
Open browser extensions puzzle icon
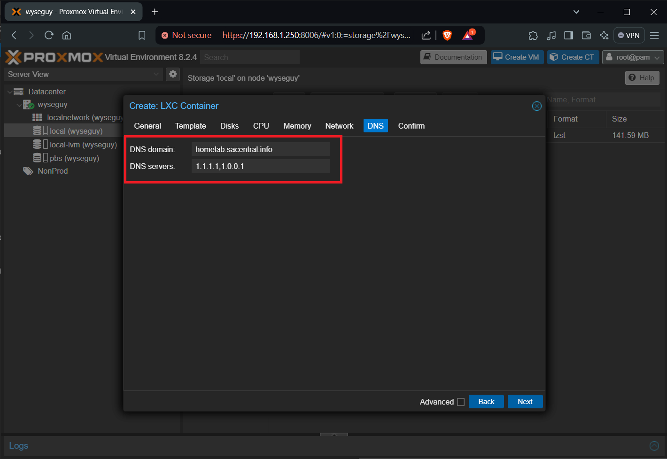click(x=533, y=35)
